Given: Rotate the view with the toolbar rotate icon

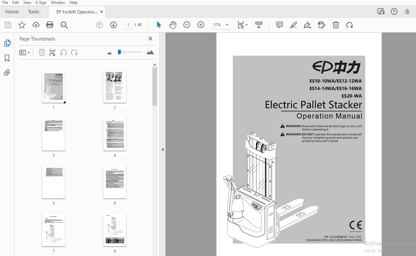Looking at the screenshot, I should pos(350,25).
